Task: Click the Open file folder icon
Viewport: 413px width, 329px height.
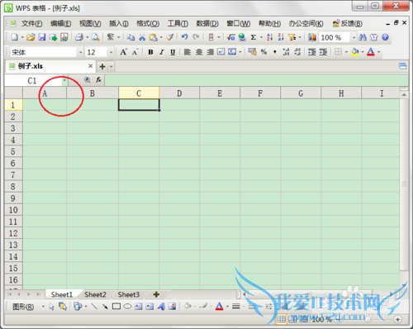Action: point(31,37)
